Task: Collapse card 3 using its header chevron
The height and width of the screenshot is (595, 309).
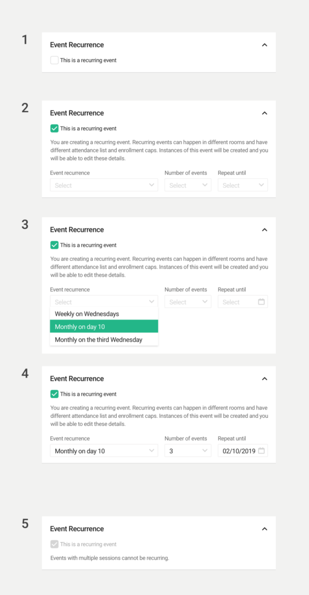Action: pyautogui.click(x=265, y=230)
